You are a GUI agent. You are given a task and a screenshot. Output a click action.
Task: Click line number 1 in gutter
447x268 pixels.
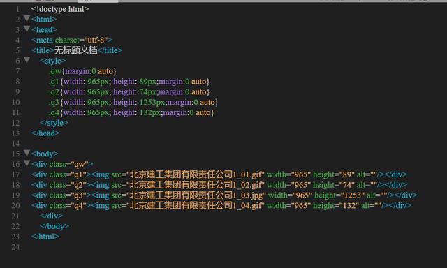(17, 9)
